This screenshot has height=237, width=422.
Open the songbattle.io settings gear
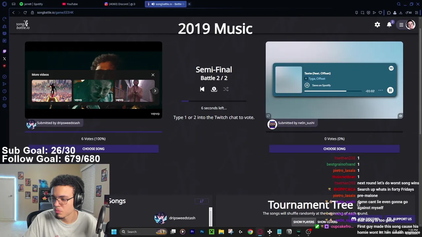(x=377, y=25)
